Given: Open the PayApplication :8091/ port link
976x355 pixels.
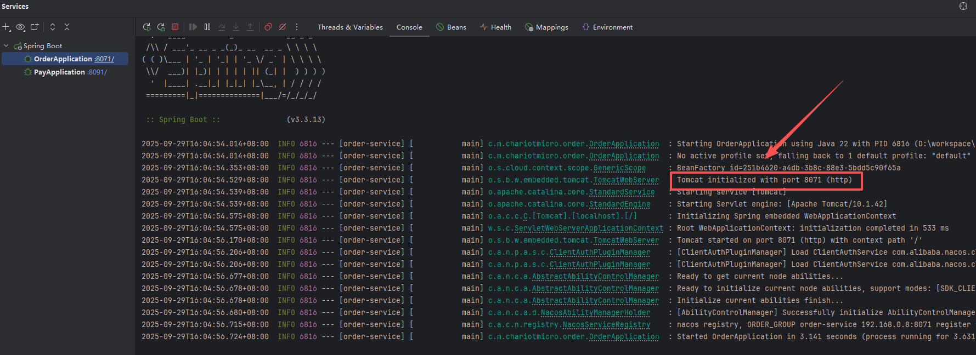Looking at the screenshot, I should pos(97,72).
